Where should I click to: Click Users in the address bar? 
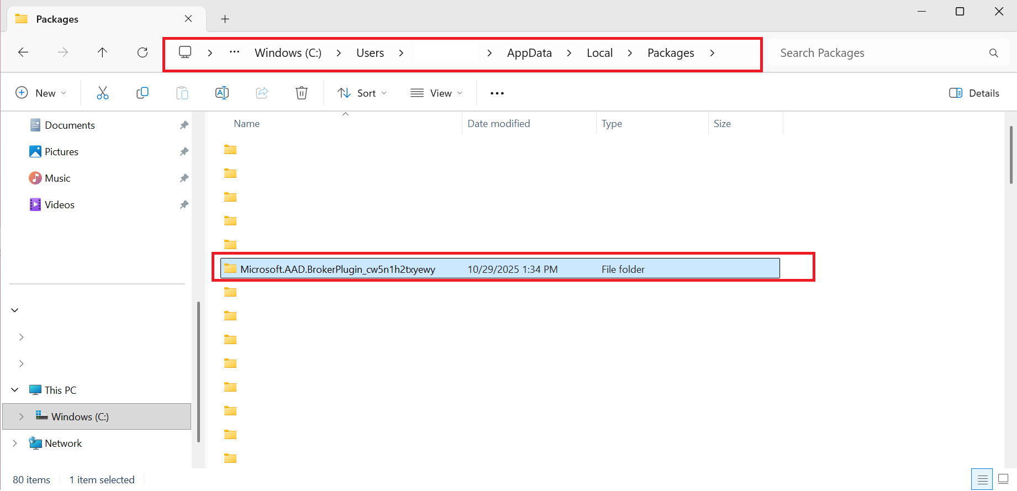[x=370, y=53]
